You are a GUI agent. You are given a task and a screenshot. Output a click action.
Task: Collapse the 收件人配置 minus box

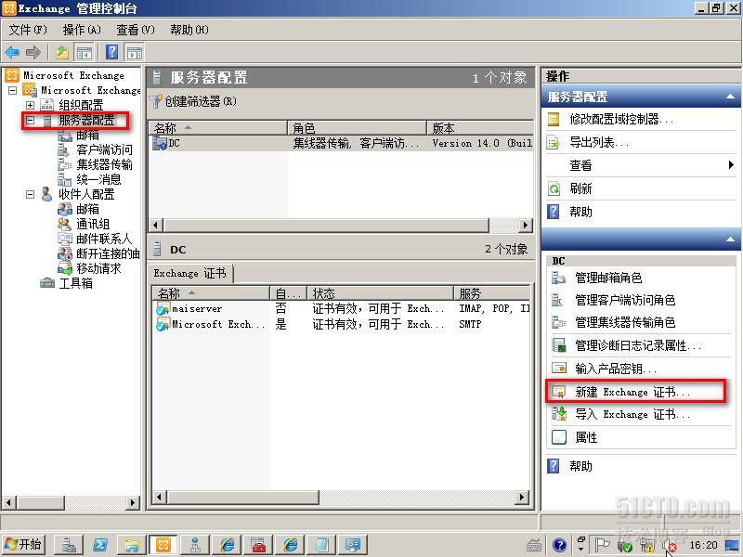coord(31,194)
